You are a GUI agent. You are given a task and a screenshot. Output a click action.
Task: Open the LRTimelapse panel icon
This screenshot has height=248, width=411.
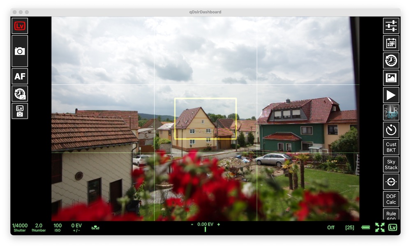click(391, 113)
